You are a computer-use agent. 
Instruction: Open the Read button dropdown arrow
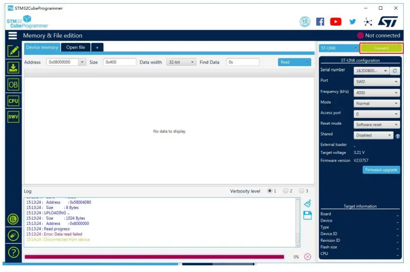point(307,62)
